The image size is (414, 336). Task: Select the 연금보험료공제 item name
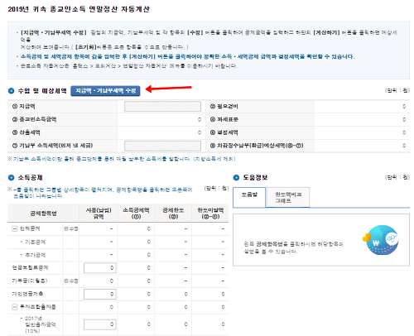[x=30, y=267]
